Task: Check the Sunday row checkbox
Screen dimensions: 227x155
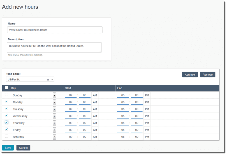Action: click(7, 95)
